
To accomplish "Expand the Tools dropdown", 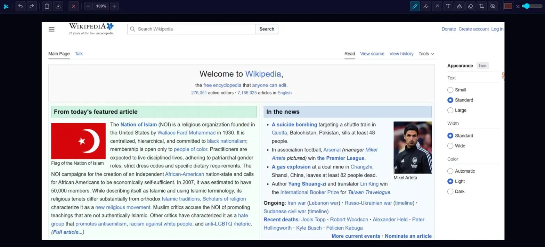I will coord(426,54).
